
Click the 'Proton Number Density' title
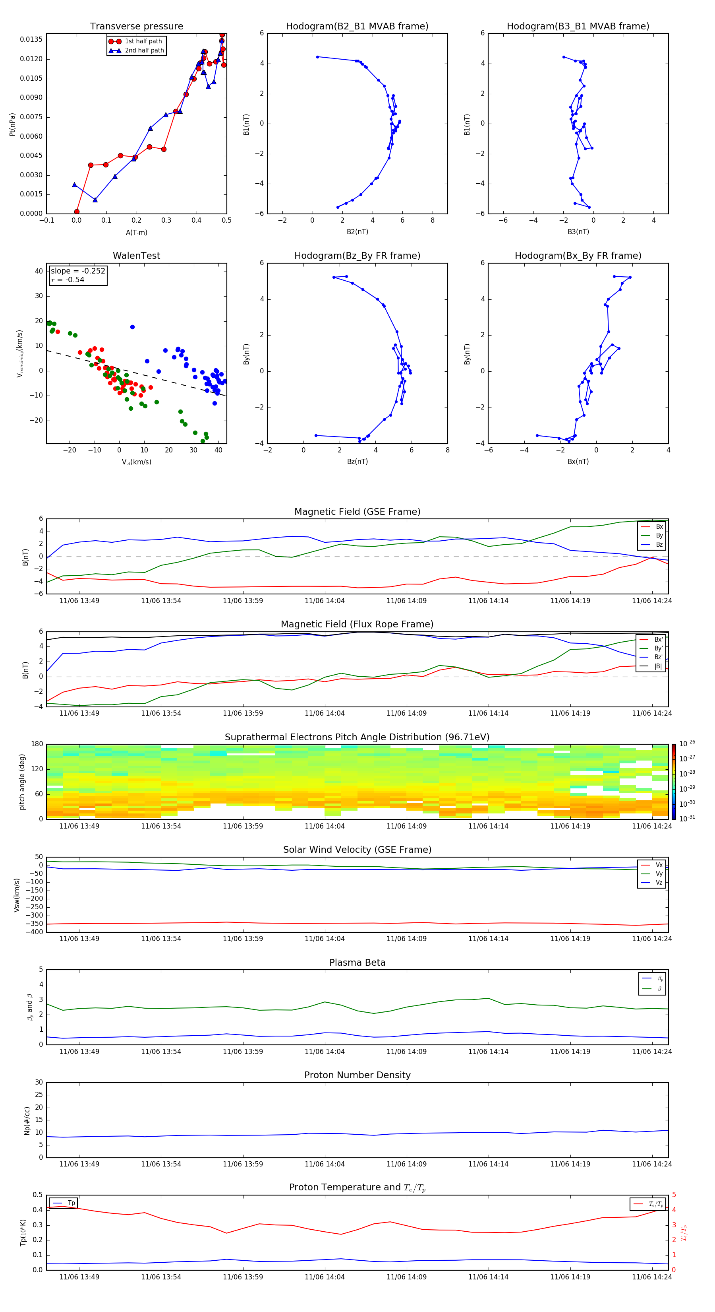[x=357, y=1075]
